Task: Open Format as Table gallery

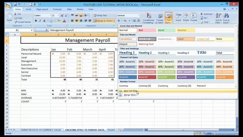Action: pyautogui.click(x=159, y=18)
